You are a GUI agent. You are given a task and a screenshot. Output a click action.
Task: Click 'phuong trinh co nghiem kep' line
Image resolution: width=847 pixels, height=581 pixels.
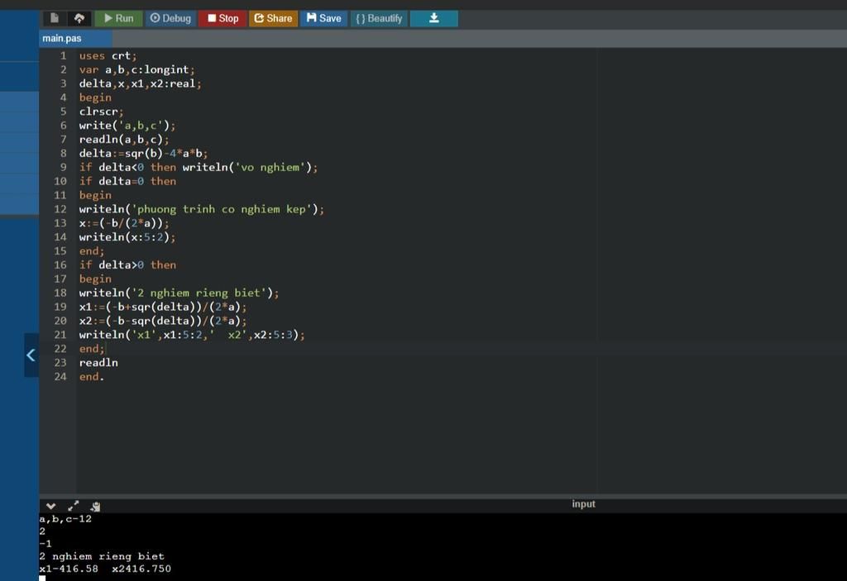[x=202, y=209]
